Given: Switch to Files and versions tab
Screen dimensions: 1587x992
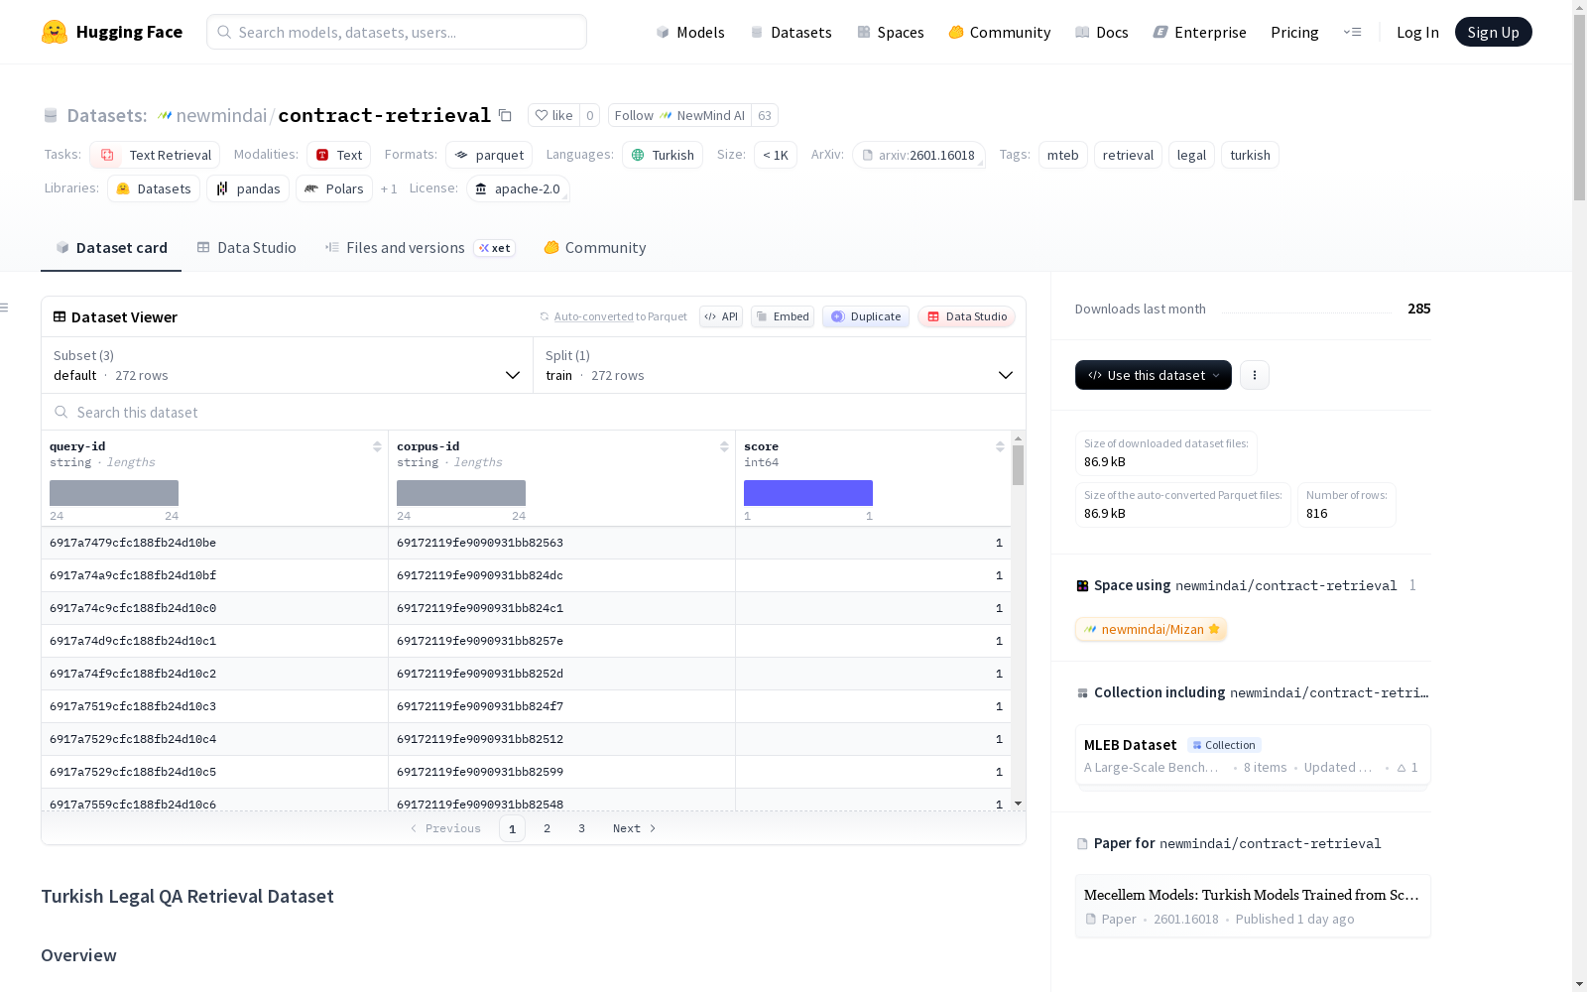Looking at the screenshot, I should 420,248.
